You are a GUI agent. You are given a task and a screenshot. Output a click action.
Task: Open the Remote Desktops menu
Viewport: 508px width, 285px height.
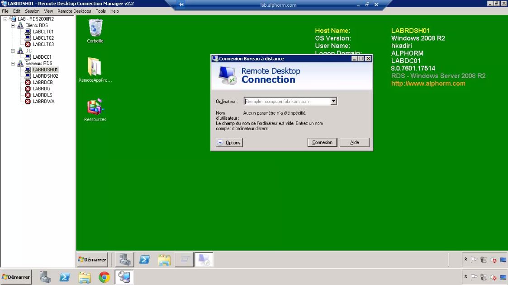pos(74,11)
